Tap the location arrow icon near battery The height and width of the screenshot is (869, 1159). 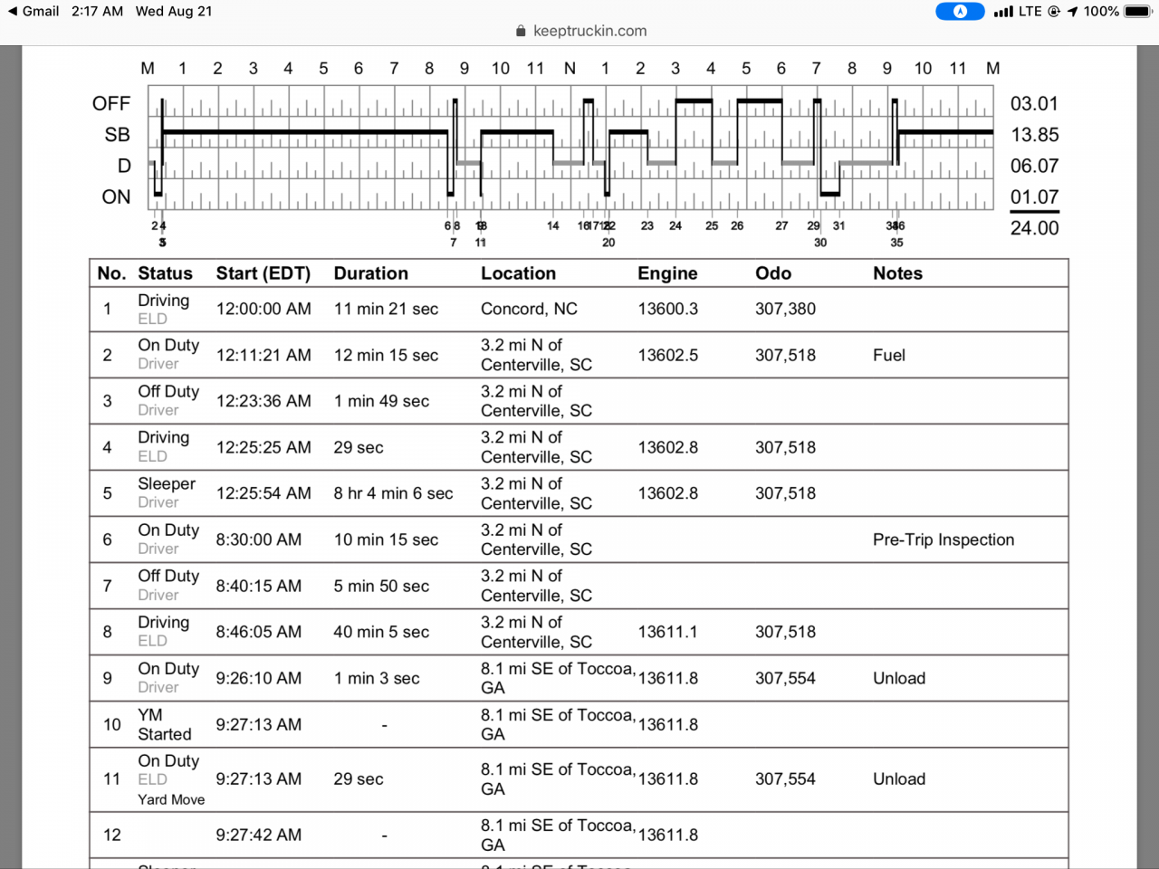point(1073,12)
